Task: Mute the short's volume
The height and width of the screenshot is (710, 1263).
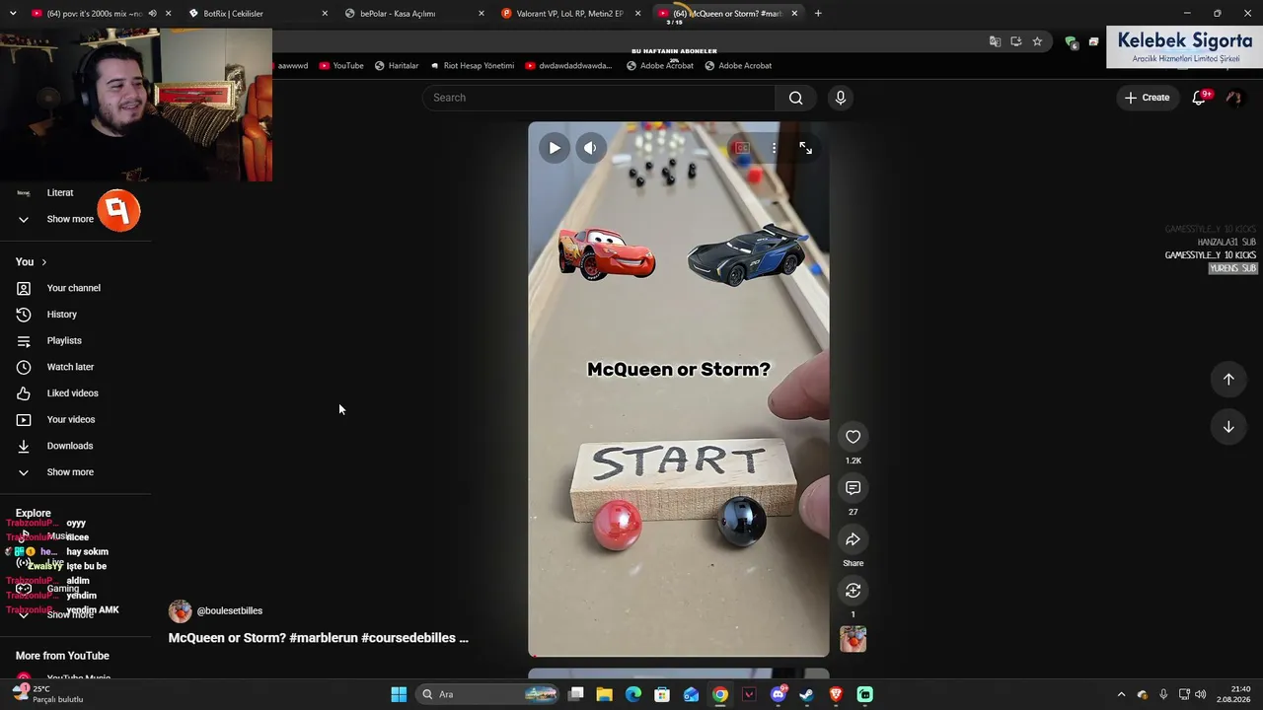Action: 590,148
